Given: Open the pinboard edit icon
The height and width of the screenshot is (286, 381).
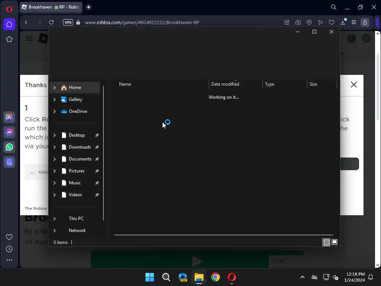Looking at the screenshot, I should pyautogui.click(x=287, y=22).
